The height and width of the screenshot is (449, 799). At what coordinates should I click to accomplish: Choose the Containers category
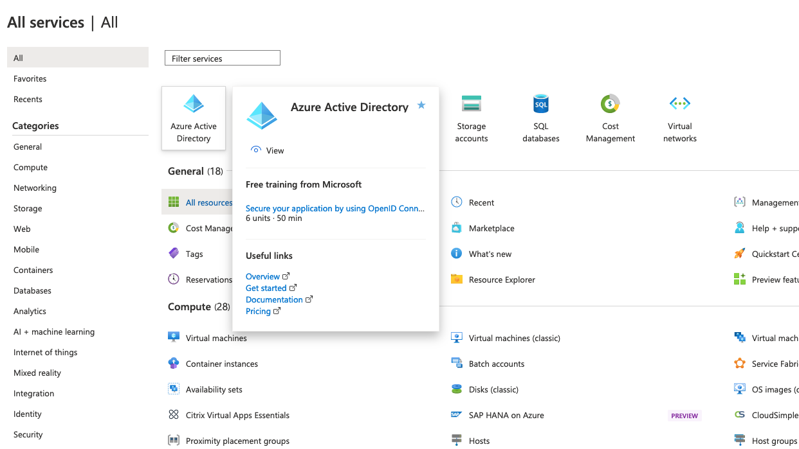33,270
